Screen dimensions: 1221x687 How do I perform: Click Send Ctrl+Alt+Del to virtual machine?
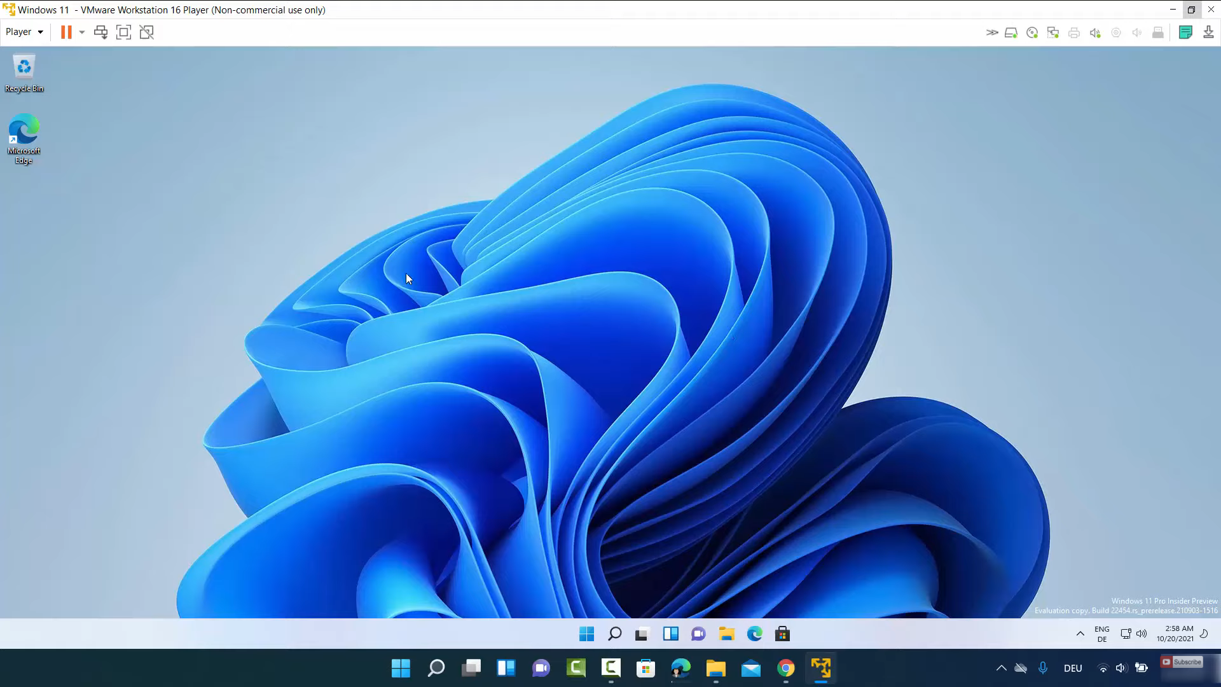click(x=100, y=32)
